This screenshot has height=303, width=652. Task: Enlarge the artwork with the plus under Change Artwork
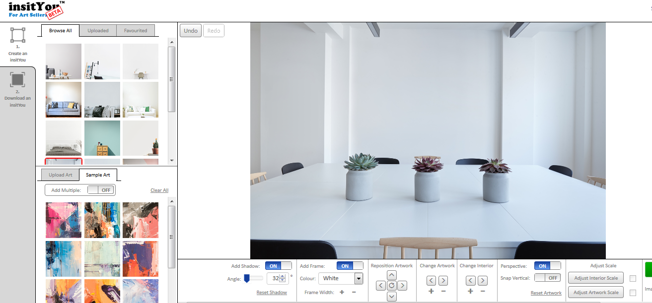coord(431,292)
